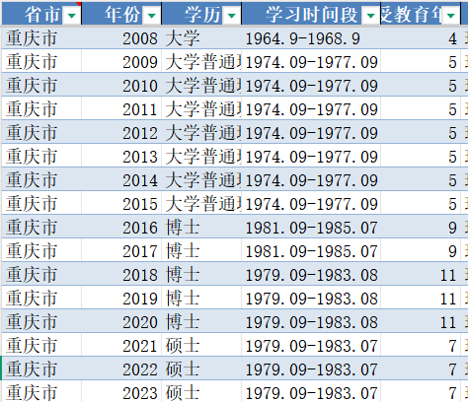Click year cell 2010
The height and width of the screenshot is (402, 468).
tap(121, 85)
